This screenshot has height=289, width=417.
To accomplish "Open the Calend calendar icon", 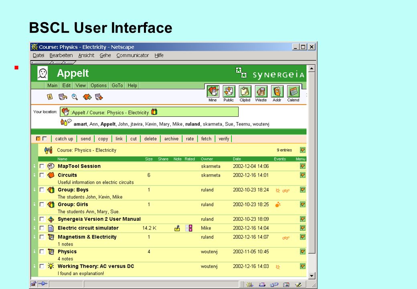I will [x=294, y=92].
